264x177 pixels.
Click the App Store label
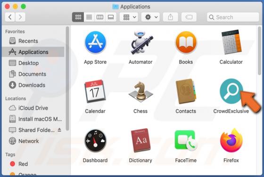[x=95, y=62]
